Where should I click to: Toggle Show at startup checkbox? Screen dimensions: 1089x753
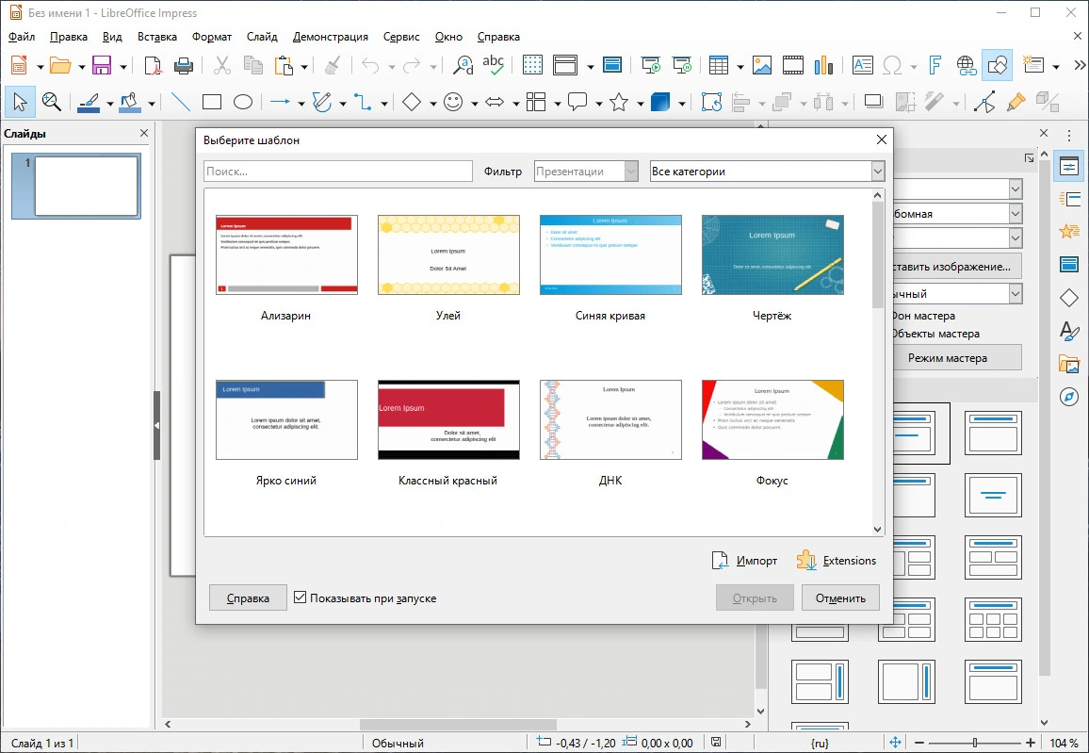(x=300, y=597)
